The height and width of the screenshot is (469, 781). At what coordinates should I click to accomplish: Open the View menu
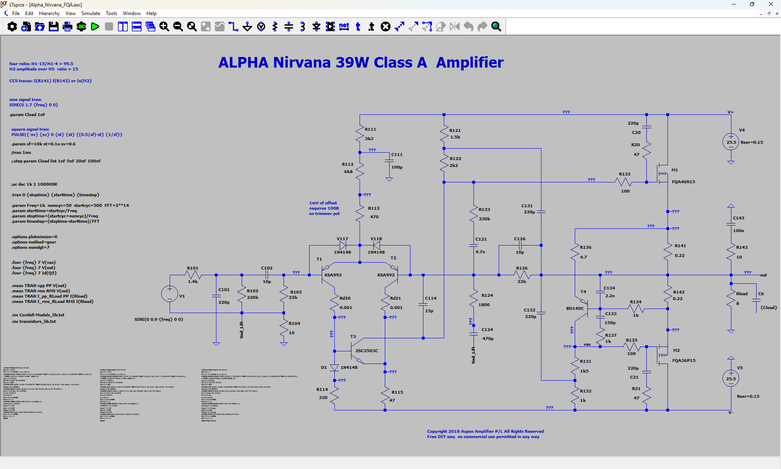[x=70, y=13]
